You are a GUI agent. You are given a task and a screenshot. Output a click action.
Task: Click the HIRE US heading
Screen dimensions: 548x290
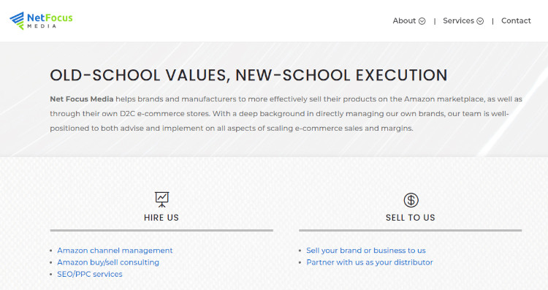(161, 218)
